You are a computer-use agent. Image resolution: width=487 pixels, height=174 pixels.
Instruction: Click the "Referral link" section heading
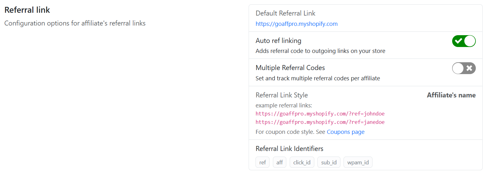tap(27, 10)
